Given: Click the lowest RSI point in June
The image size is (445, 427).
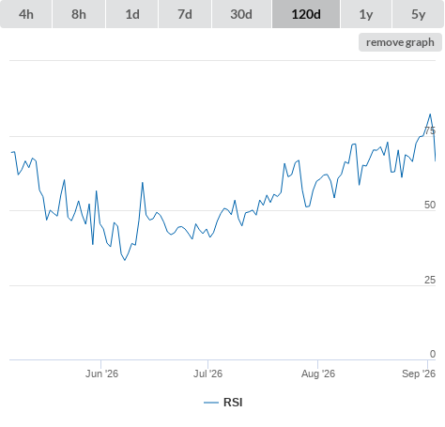Looking at the screenshot, I should [125, 260].
